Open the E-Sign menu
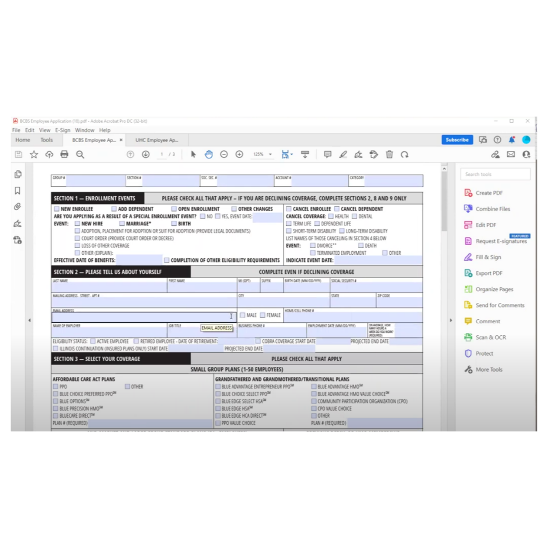Viewport: 548px width, 548px height. pyautogui.click(x=62, y=130)
